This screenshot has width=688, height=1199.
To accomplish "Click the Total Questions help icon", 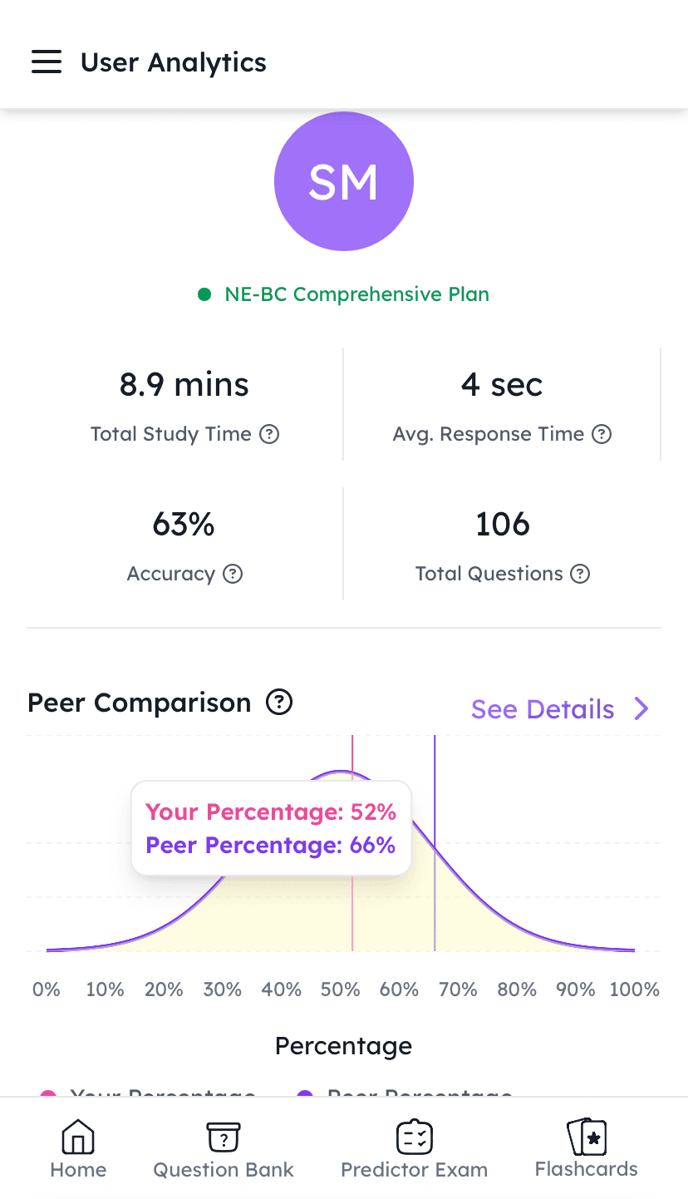I will coord(581,574).
